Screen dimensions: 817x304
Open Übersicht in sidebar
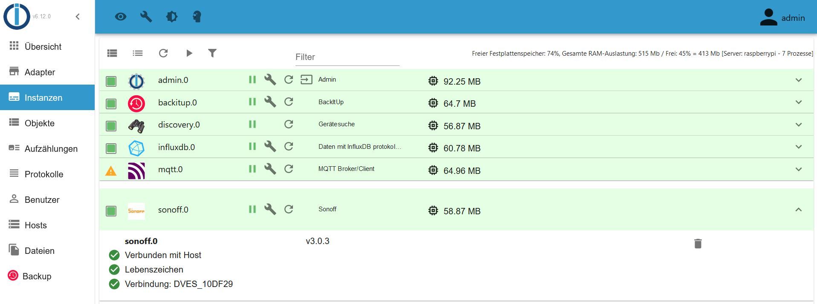pos(47,46)
